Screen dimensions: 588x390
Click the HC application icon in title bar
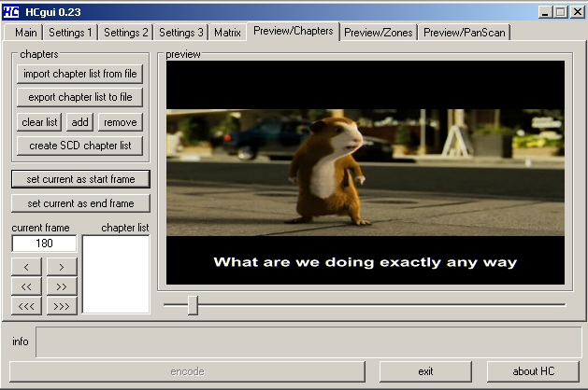(10, 12)
